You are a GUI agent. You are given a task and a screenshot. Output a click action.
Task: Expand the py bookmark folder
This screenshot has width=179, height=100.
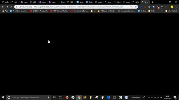point(93,11)
